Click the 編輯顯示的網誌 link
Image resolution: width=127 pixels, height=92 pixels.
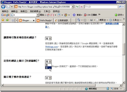[112, 24]
